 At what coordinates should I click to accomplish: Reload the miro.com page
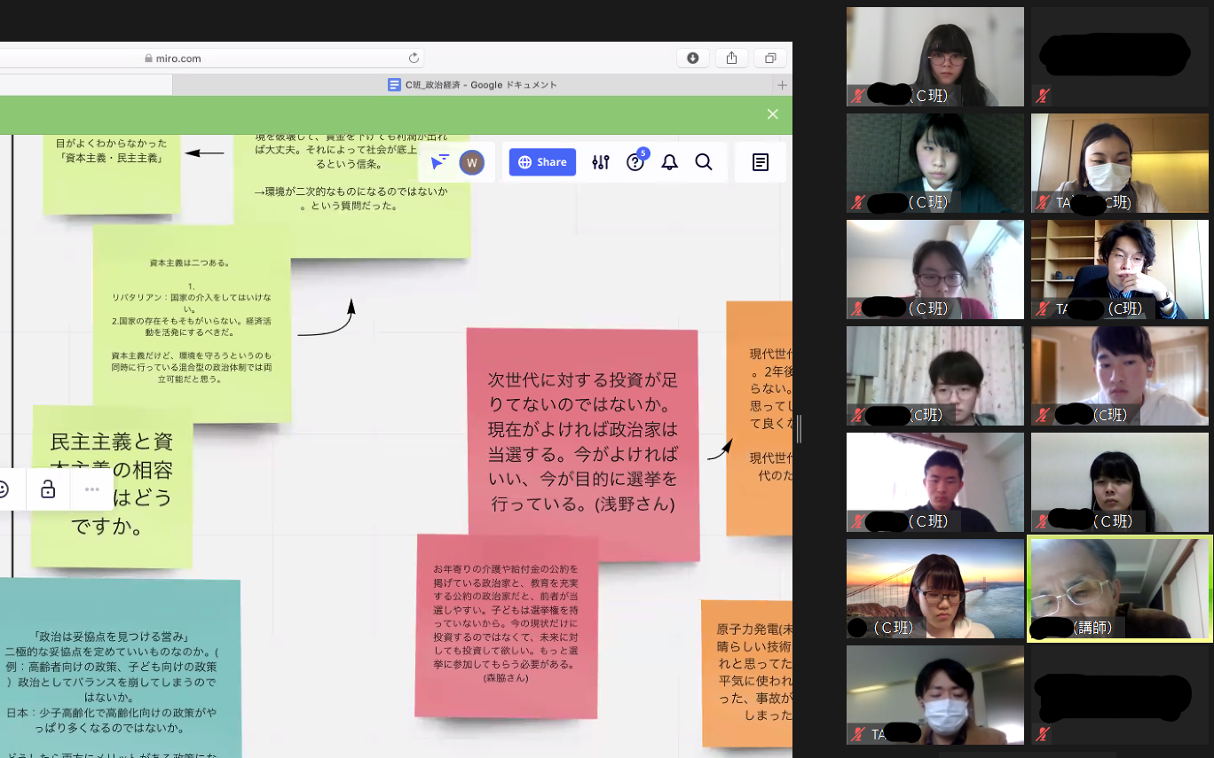(x=414, y=59)
